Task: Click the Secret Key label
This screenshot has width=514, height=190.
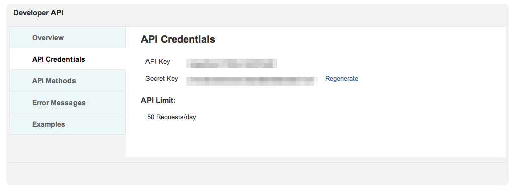Action: pyautogui.click(x=162, y=79)
